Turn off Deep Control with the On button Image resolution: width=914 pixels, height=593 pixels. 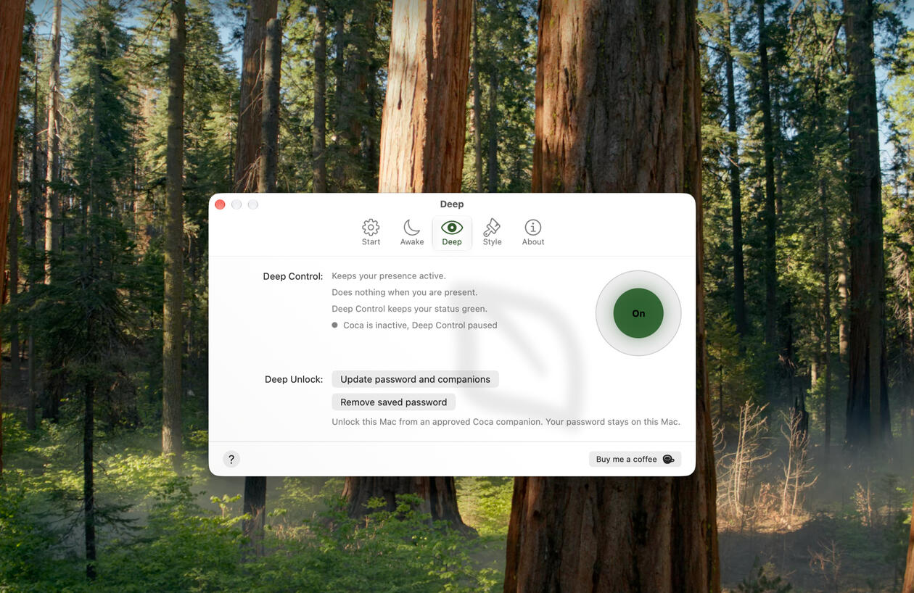click(638, 313)
